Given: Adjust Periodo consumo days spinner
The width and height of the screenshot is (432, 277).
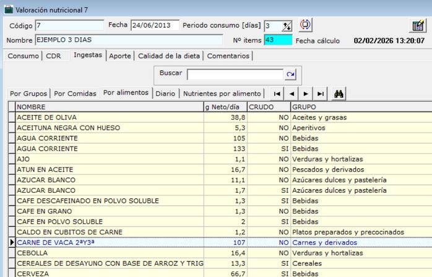Looking at the screenshot, I should pyautogui.click(x=287, y=26).
